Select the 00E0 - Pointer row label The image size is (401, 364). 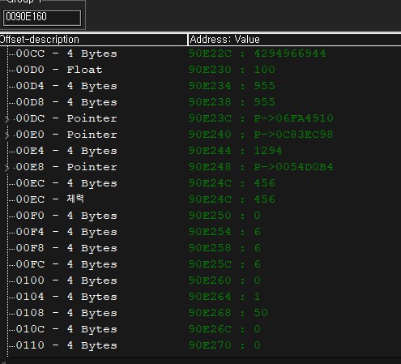66,135
